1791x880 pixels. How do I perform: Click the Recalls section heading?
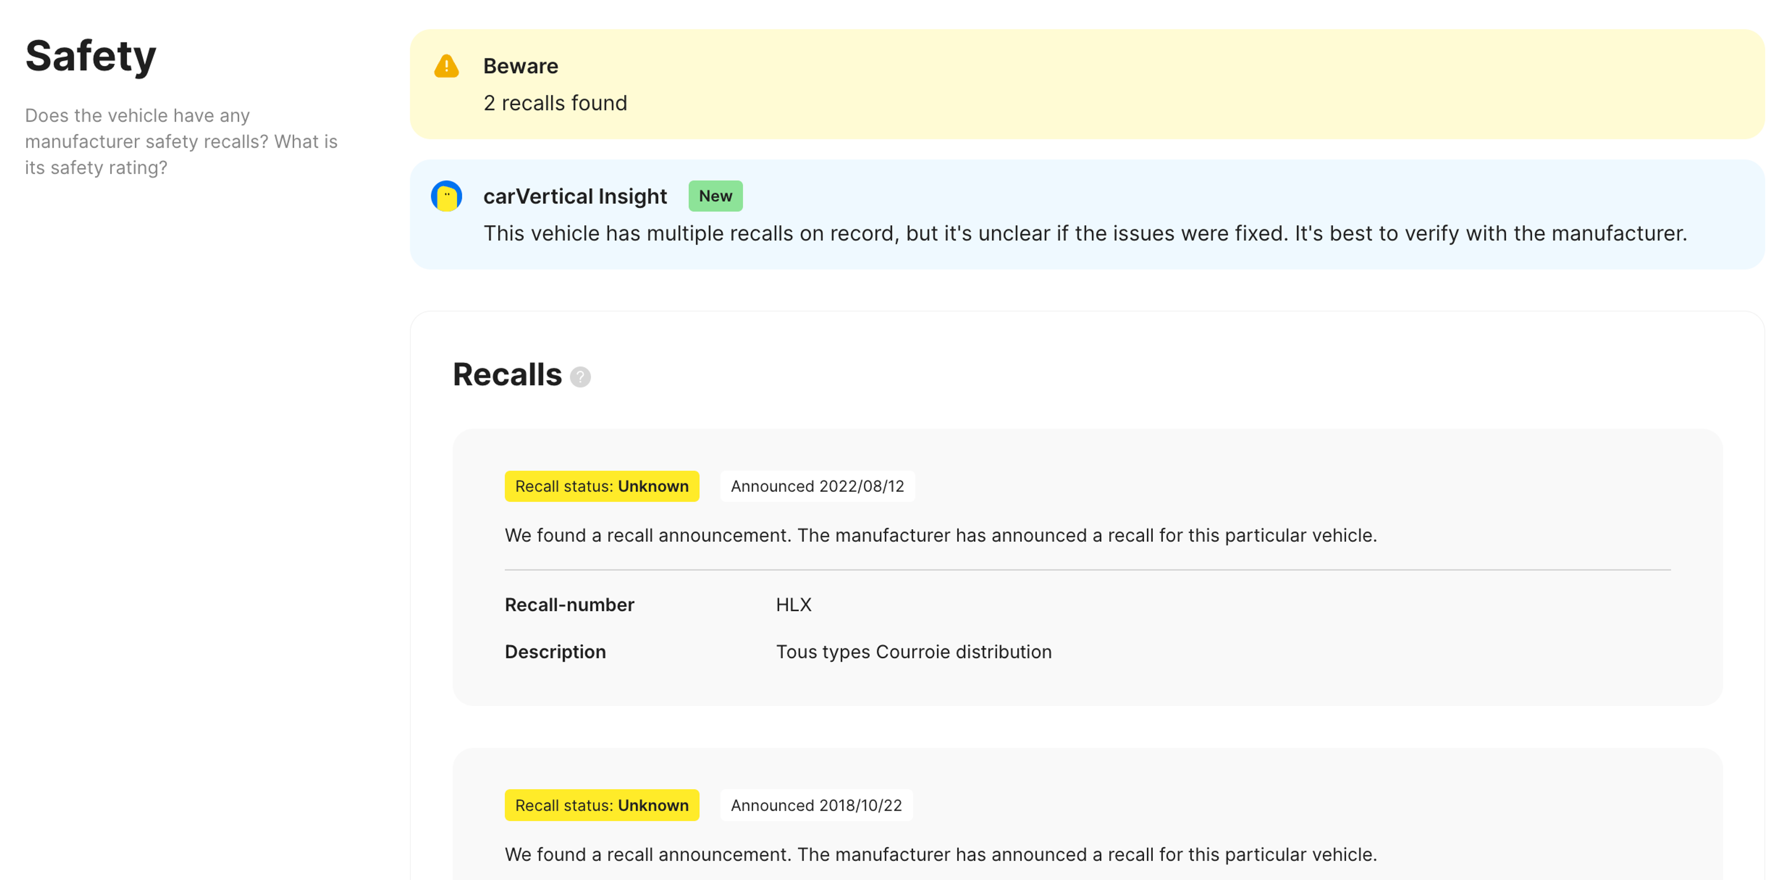pyautogui.click(x=507, y=374)
